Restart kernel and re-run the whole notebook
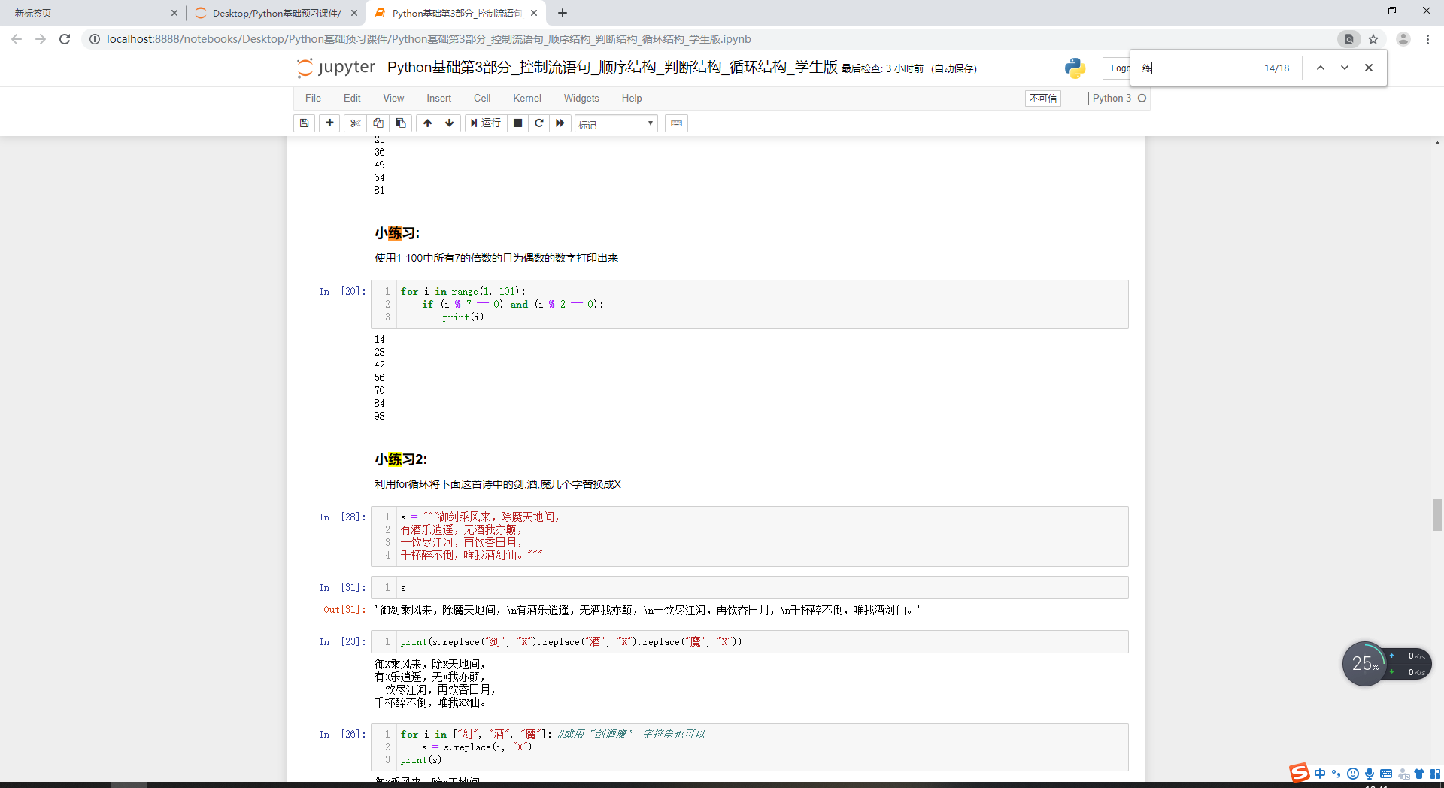 coord(560,123)
